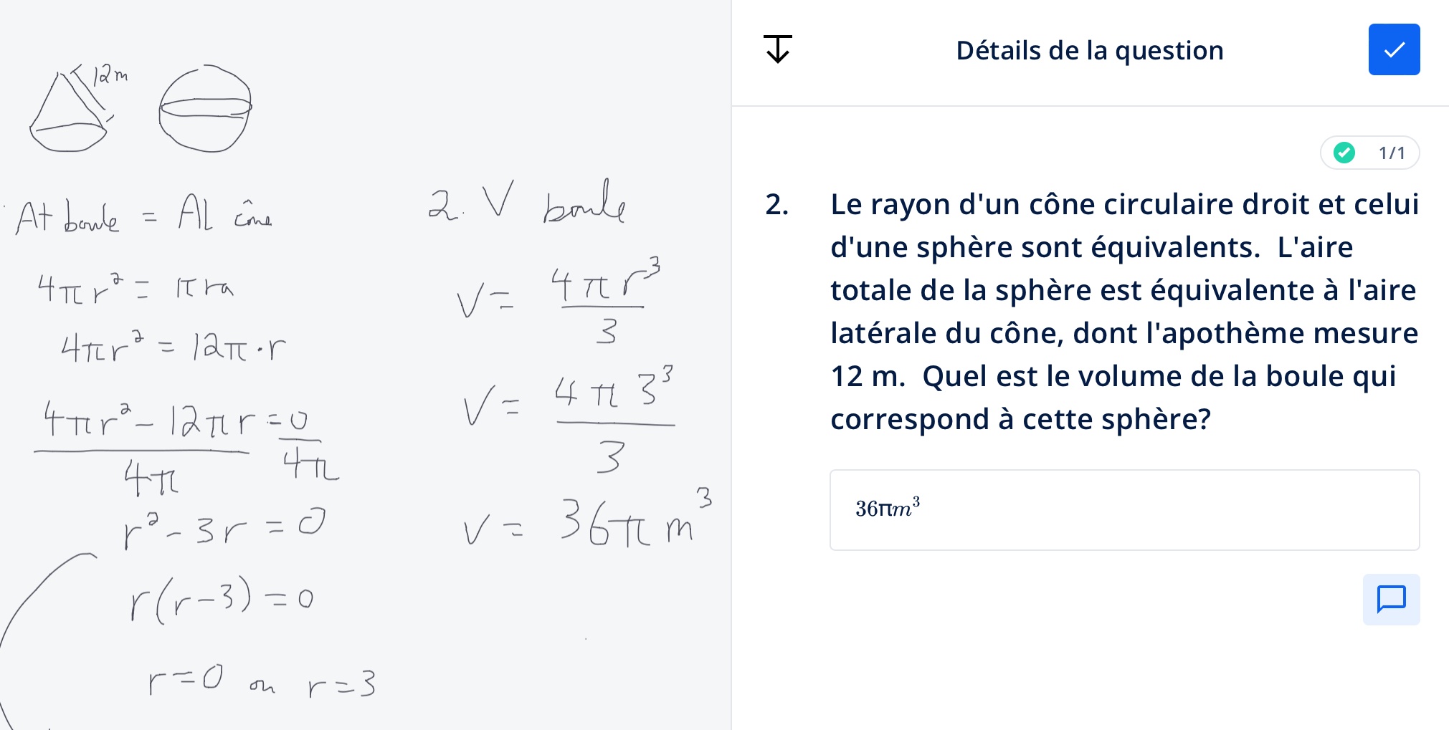Click the collapse panel arrow icon
Screen dimensions: 1449x730
pyautogui.click(x=778, y=49)
